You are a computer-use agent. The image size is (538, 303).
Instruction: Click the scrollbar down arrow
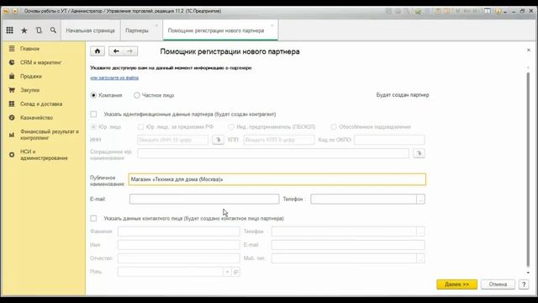[528, 273]
